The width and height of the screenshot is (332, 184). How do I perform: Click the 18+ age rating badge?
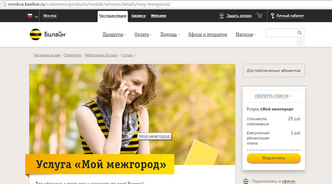point(301,42)
